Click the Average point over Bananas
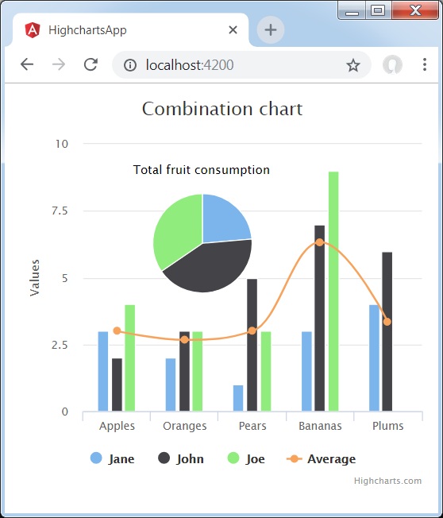Image resolution: width=443 pixels, height=518 pixels. coord(319,242)
